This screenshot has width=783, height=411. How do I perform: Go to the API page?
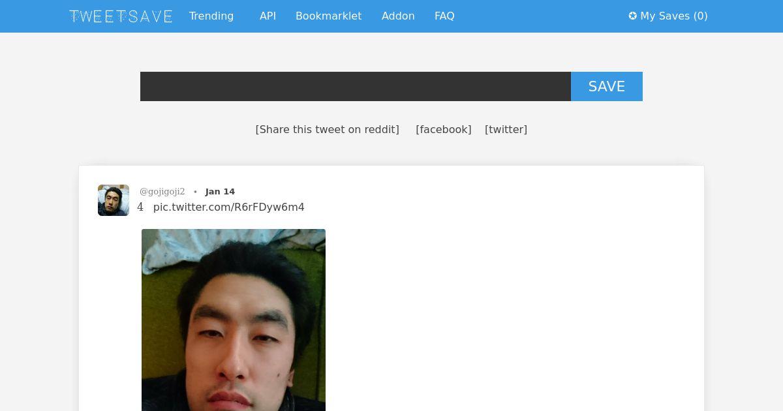(x=268, y=16)
